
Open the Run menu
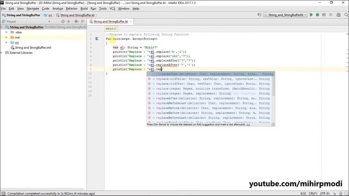(93, 9)
